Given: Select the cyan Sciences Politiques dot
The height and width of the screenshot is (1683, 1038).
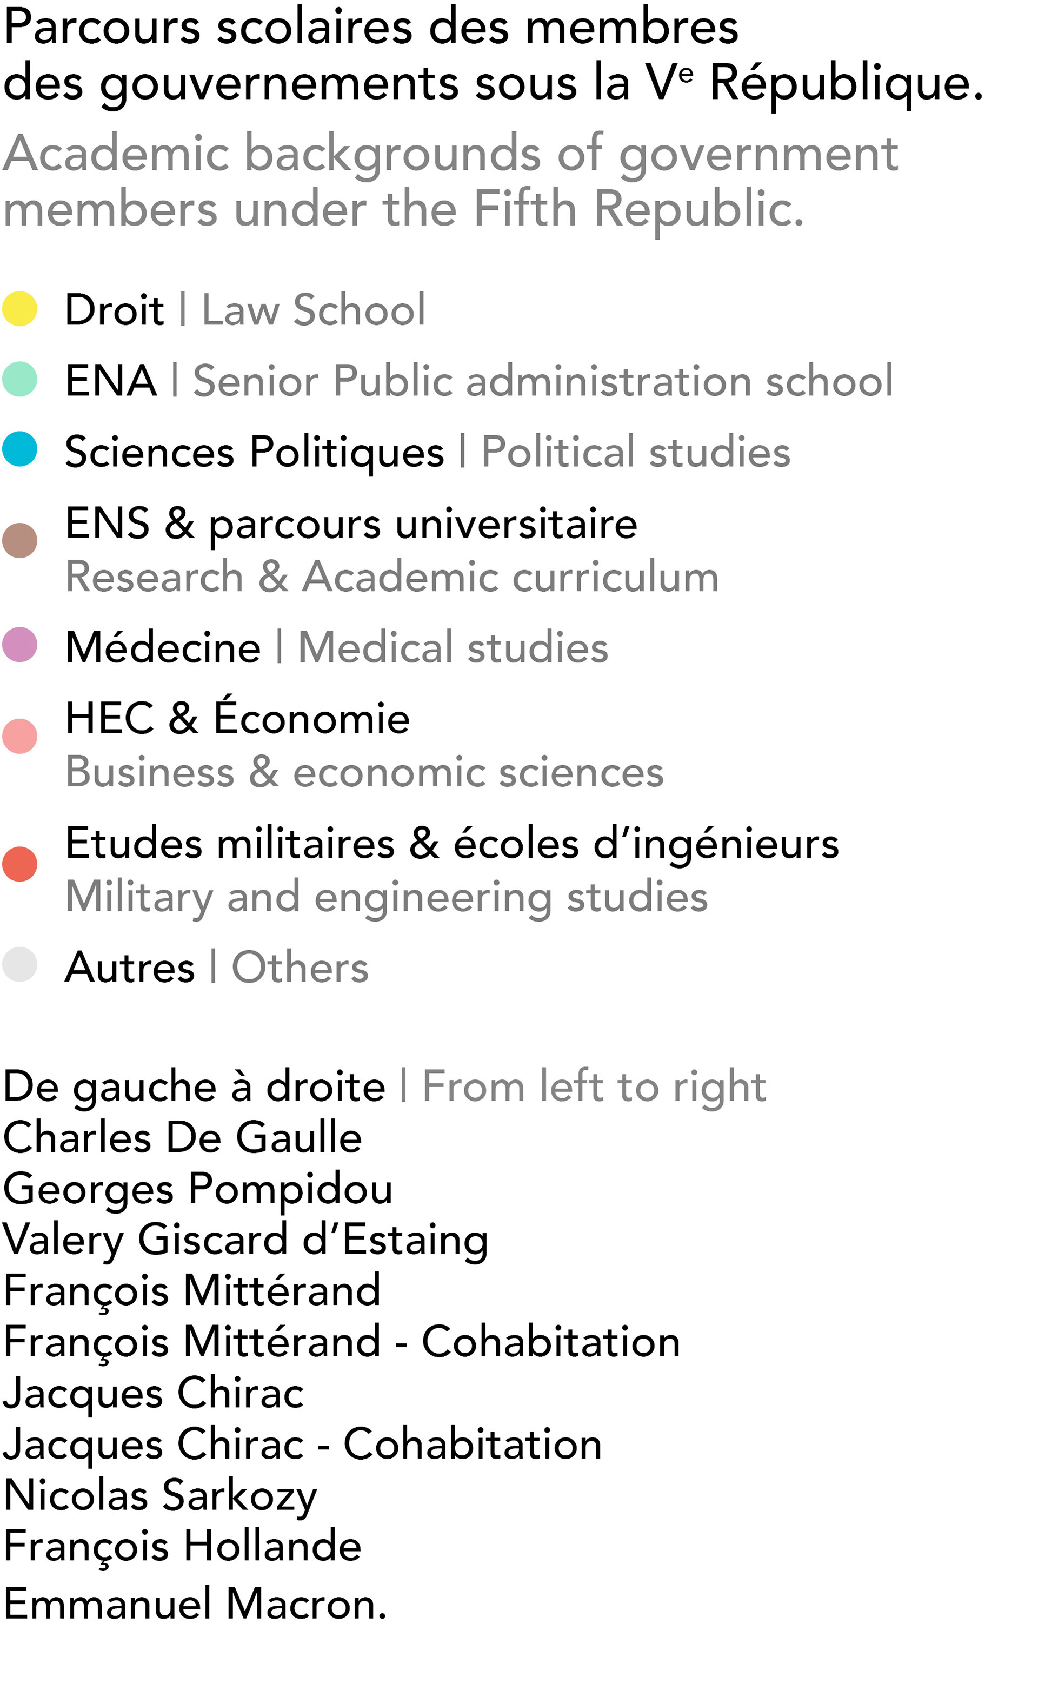Looking at the screenshot, I should point(19,449).
